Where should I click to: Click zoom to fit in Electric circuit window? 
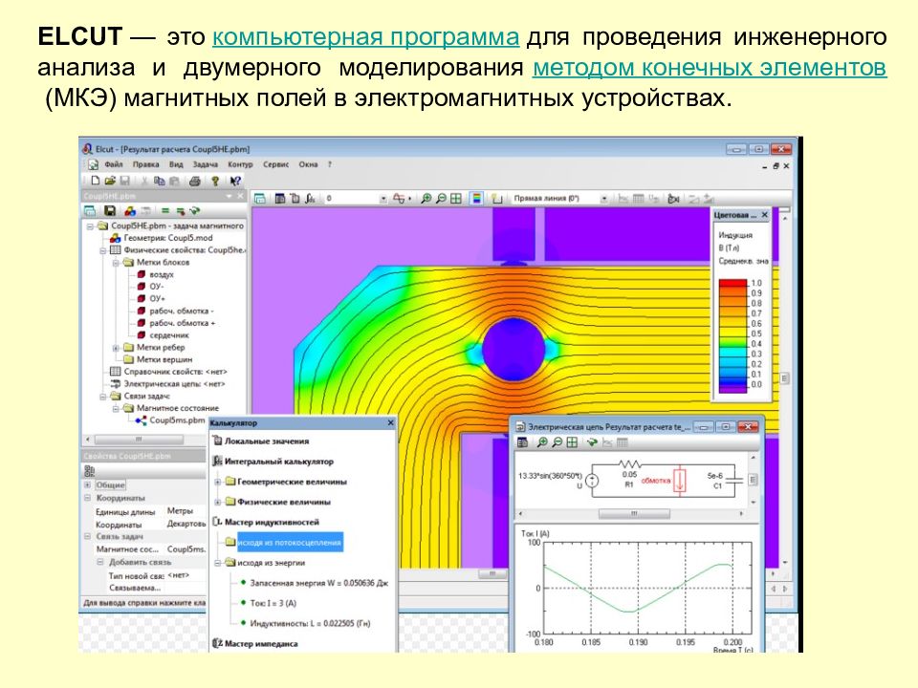[572, 442]
